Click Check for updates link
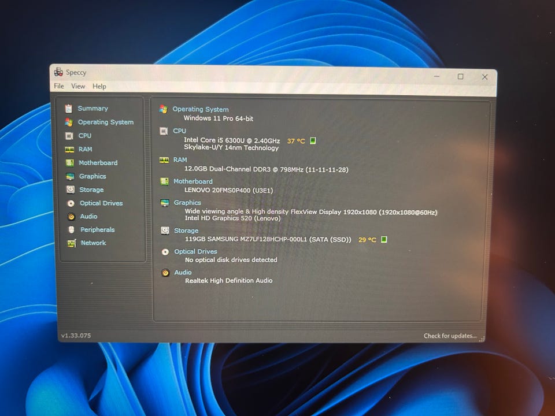Image resolution: width=555 pixels, height=416 pixels. point(450,336)
